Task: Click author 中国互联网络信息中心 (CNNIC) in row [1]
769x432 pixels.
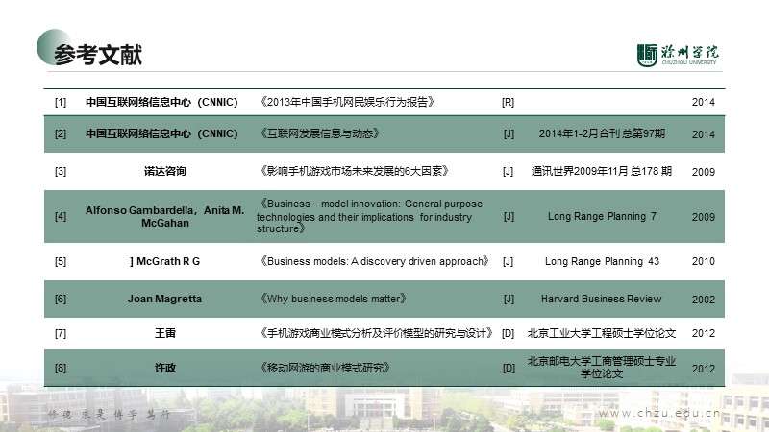Action: pyautogui.click(x=161, y=102)
